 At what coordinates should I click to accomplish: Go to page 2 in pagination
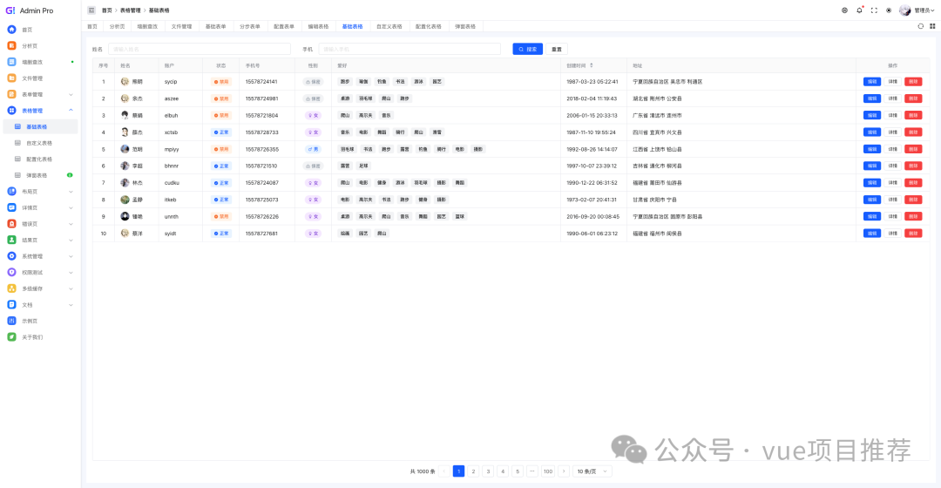point(473,471)
